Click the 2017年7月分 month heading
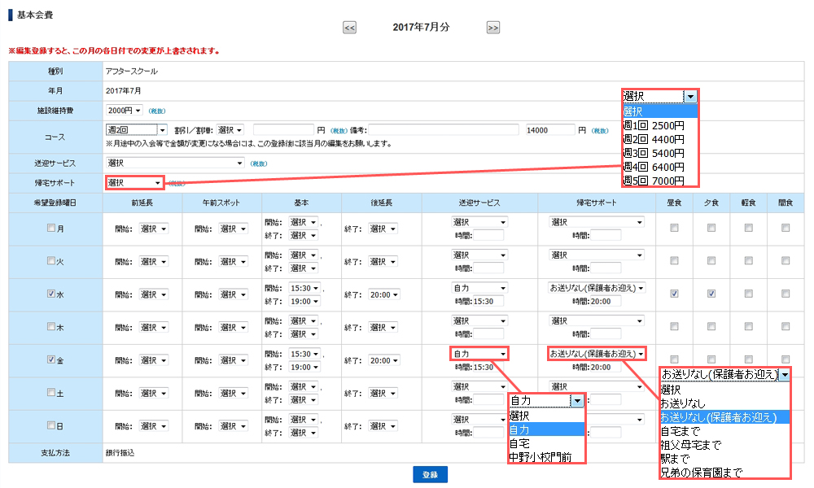 [421, 28]
